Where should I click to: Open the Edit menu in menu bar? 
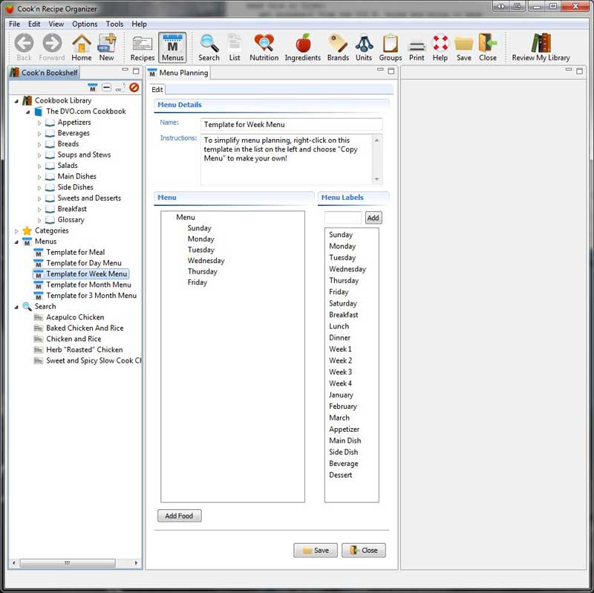[x=34, y=24]
